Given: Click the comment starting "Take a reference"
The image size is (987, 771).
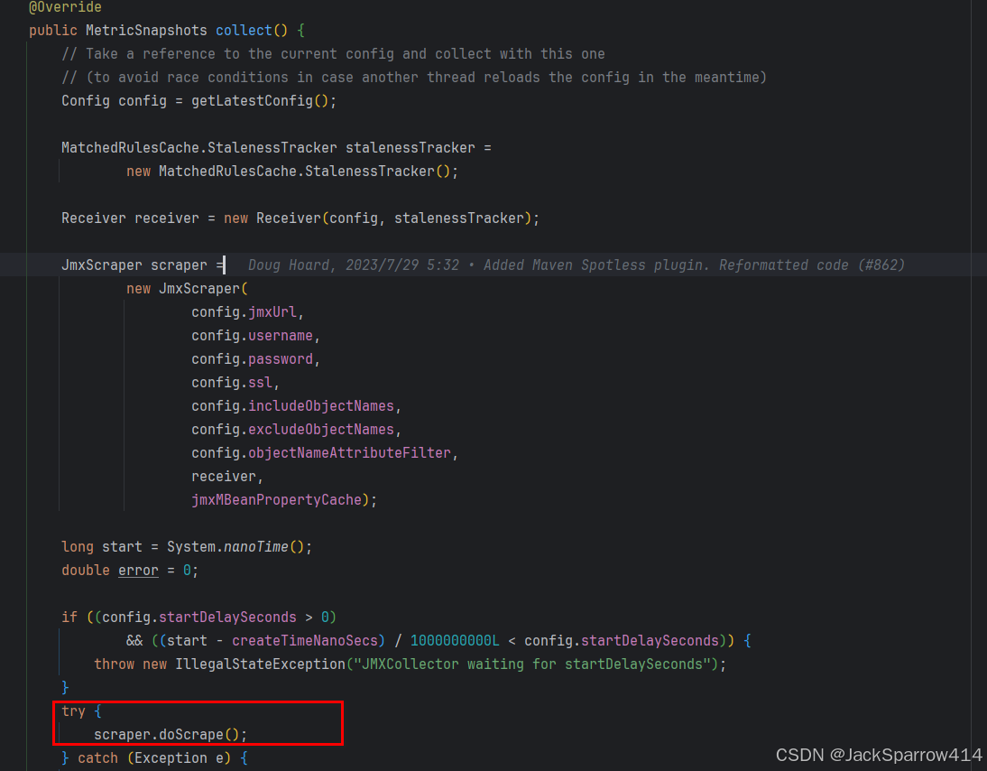Looking at the screenshot, I should [333, 54].
